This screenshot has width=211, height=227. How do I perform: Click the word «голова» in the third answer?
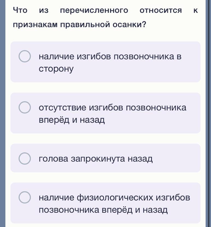54,158
